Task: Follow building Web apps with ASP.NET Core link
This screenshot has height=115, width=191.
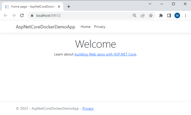Action: pyautogui.click(x=105, y=54)
